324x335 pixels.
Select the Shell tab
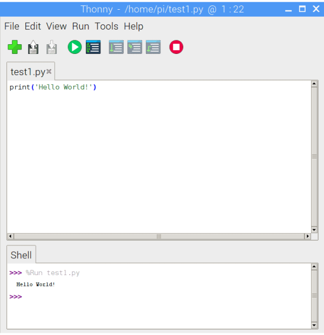click(21, 255)
